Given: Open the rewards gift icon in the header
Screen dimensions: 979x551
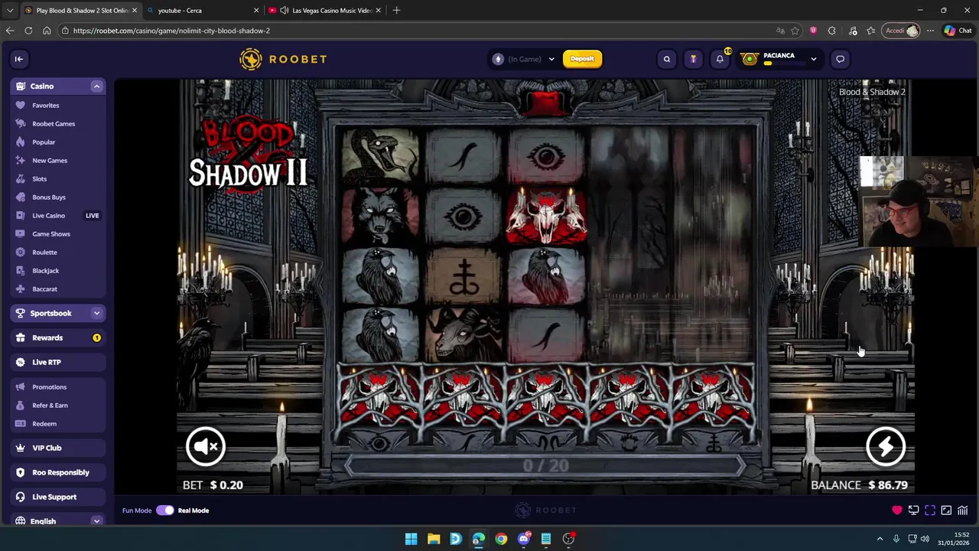Looking at the screenshot, I should pyautogui.click(x=693, y=59).
